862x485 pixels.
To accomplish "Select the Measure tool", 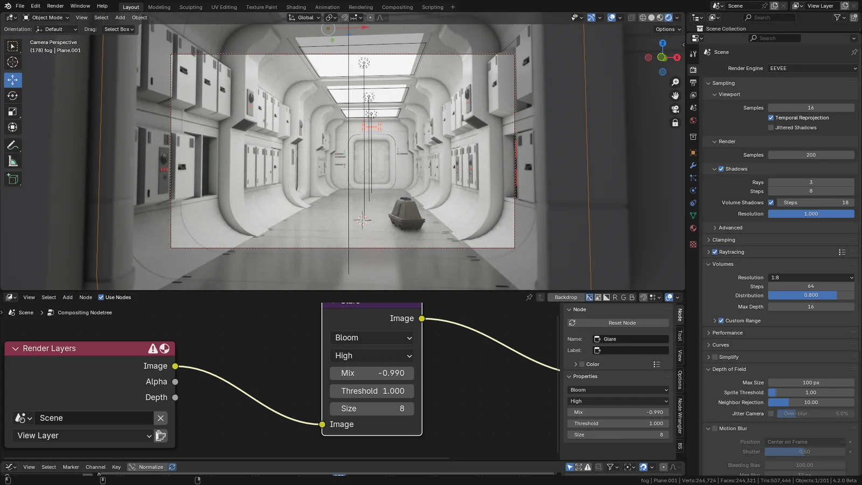I will (x=13, y=161).
